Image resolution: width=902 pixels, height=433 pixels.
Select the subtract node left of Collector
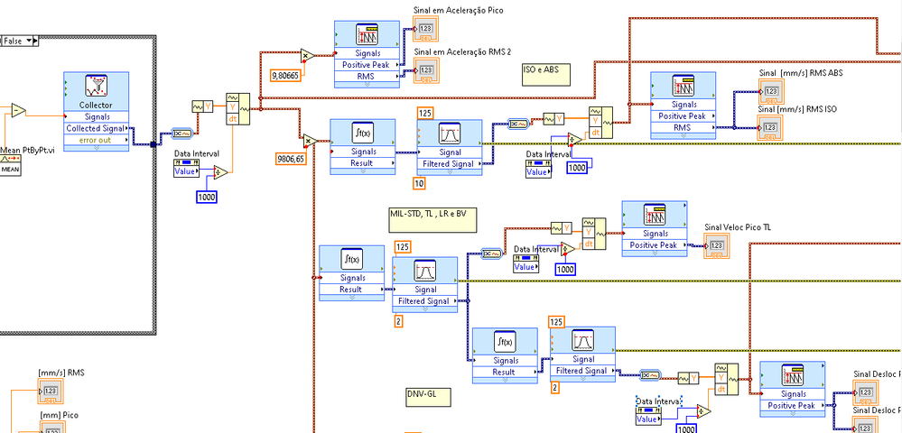pos(18,110)
